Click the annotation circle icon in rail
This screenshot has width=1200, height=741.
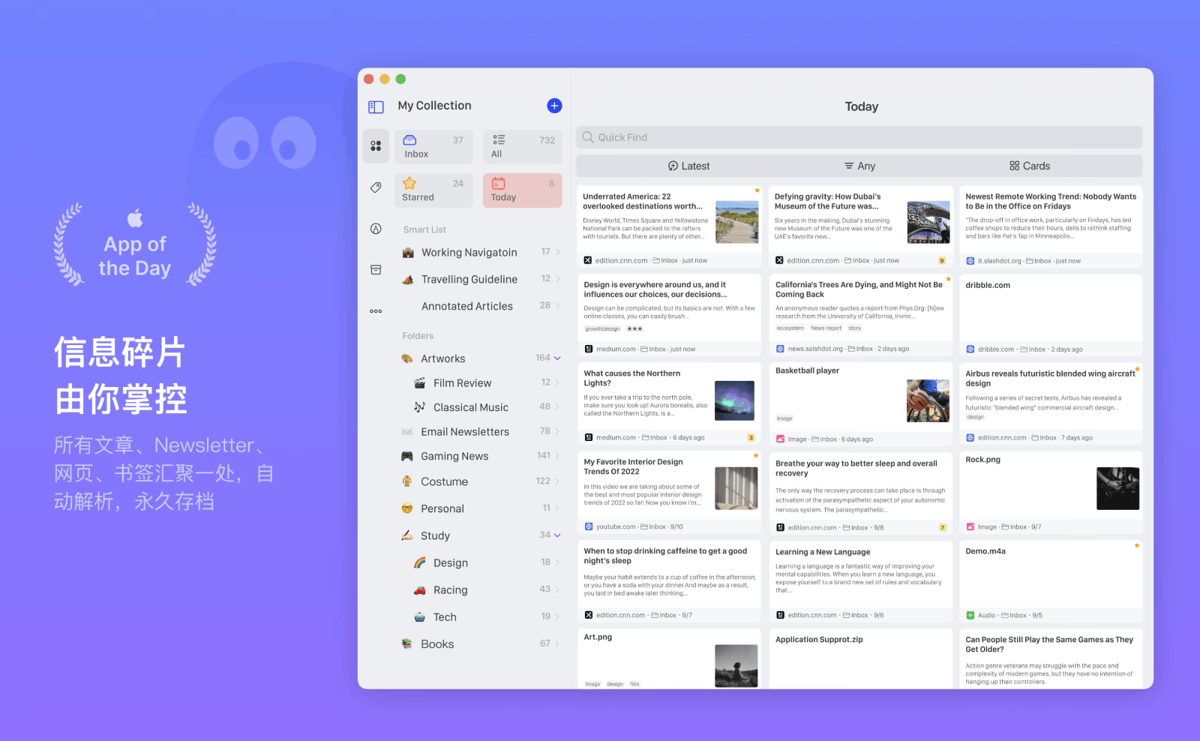pyautogui.click(x=376, y=229)
